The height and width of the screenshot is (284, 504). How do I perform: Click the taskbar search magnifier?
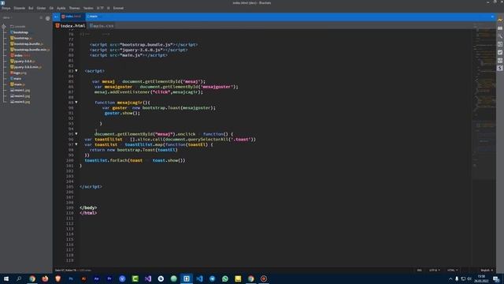click(x=19, y=278)
